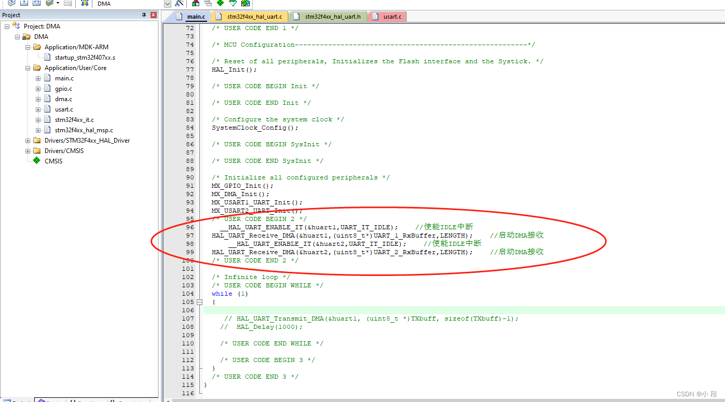Expand the usart.c tree node
Screen dimensions: 725x402
(x=38, y=109)
